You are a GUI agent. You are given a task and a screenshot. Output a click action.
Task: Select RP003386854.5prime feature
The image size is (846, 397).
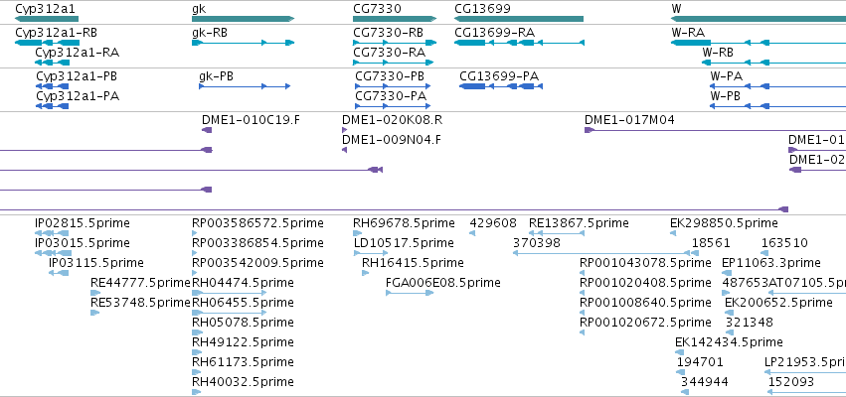coord(194,253)
